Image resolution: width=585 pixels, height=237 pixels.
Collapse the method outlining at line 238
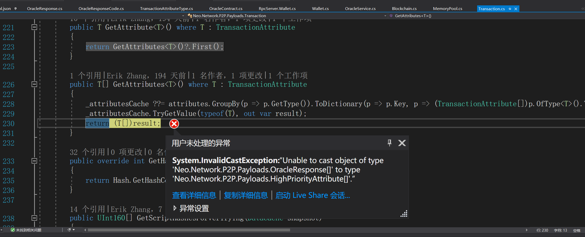pos(34,218)
